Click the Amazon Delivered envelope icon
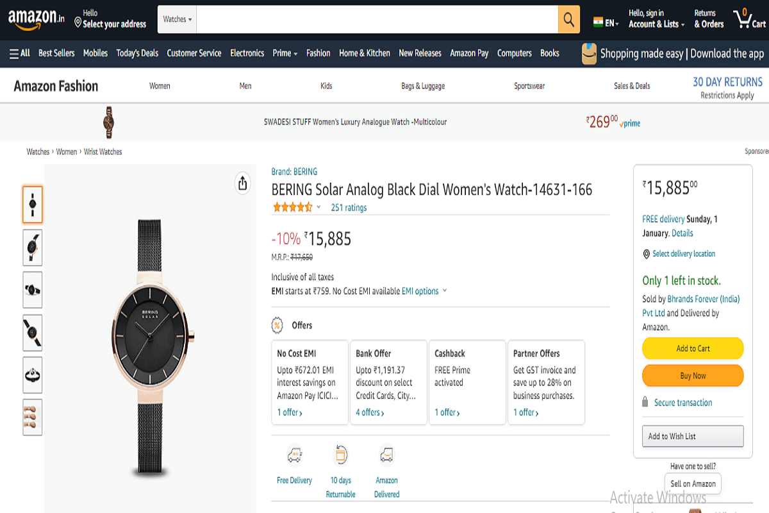Viewport: 769px width, 513px height. coord(386,454)
